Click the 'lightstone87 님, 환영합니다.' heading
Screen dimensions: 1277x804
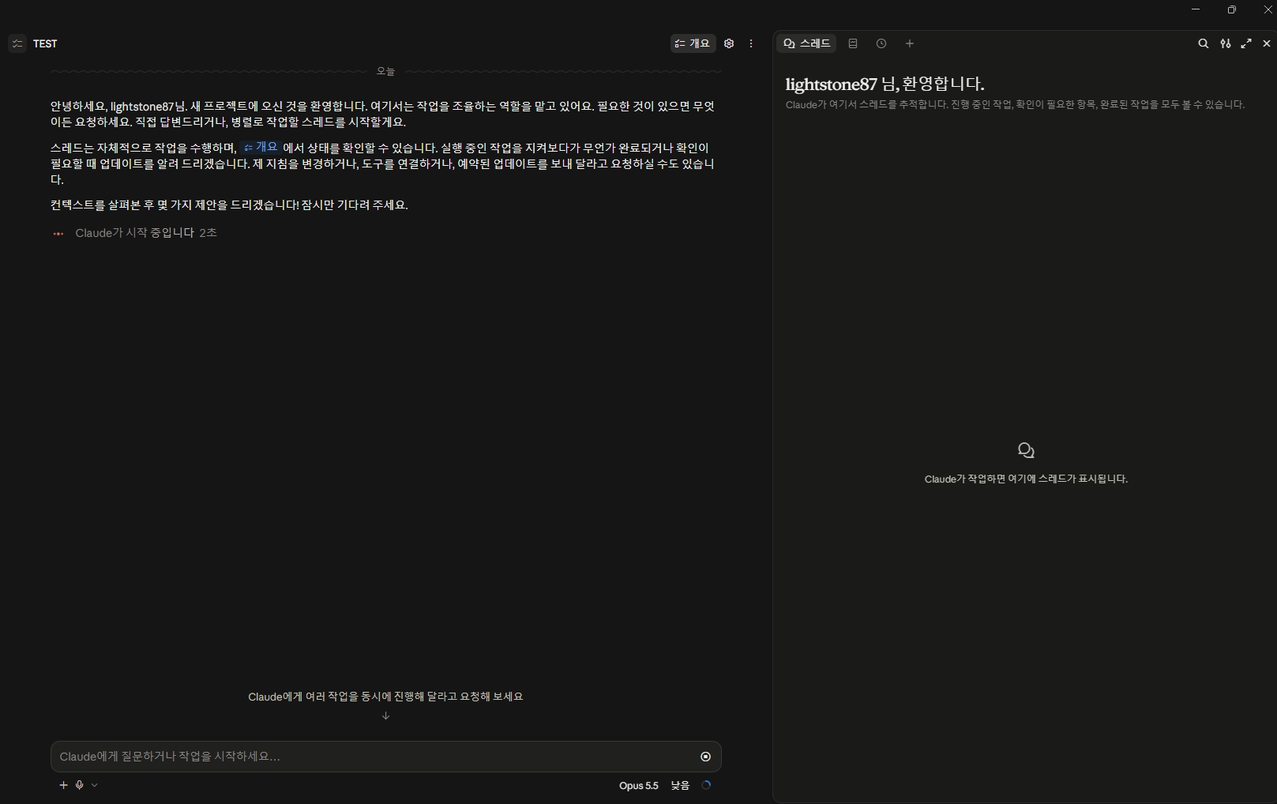885,85
